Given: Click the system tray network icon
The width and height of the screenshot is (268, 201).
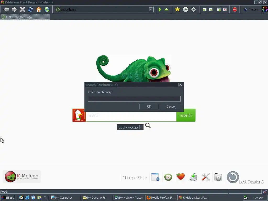Looking at the screenshot, I should pos(246,198).
